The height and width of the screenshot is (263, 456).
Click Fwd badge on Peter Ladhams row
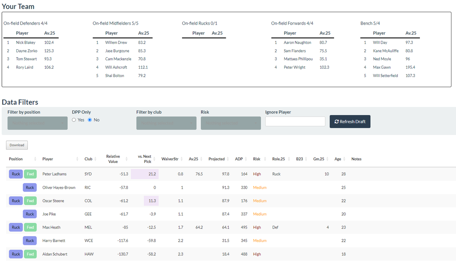(30, 174)
